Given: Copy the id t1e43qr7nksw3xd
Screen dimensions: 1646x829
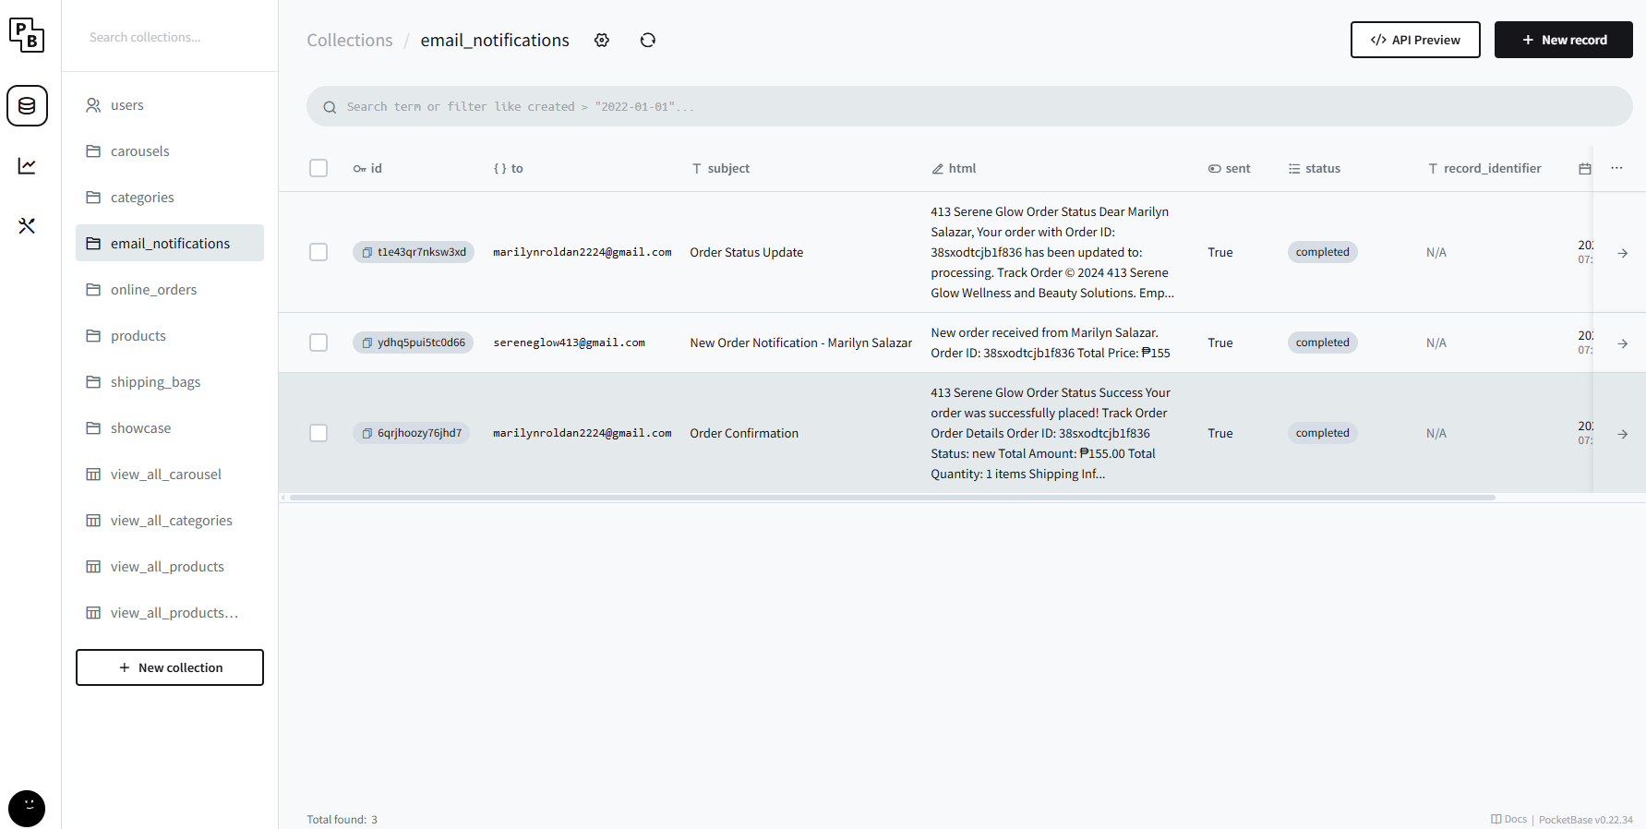Looking at the screenshot, I should point(367,252).
